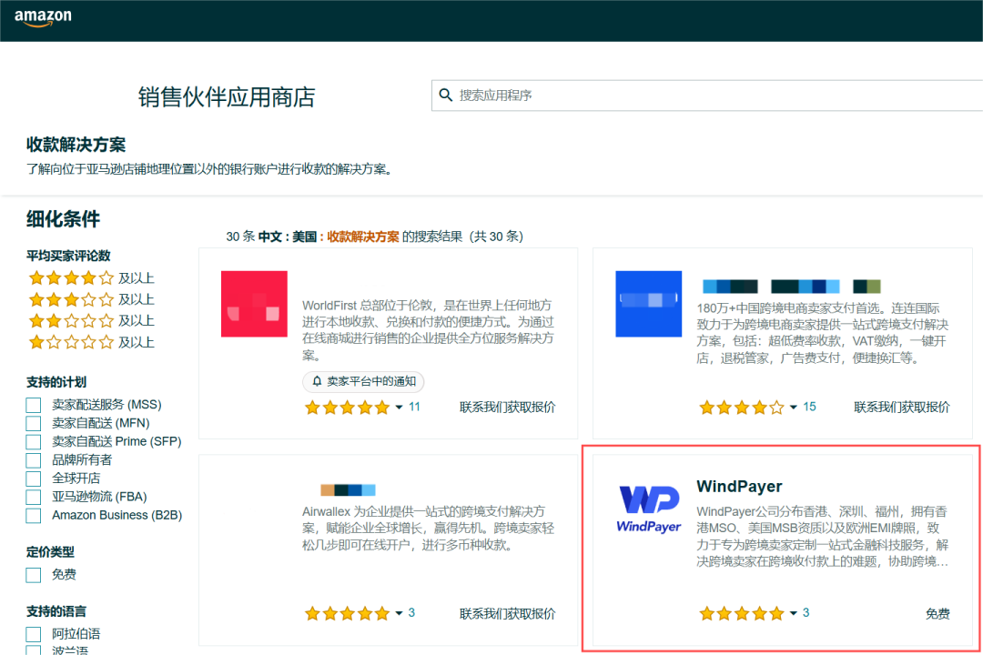Check 亚马逊物流 (FBA) checkbox

34,497
